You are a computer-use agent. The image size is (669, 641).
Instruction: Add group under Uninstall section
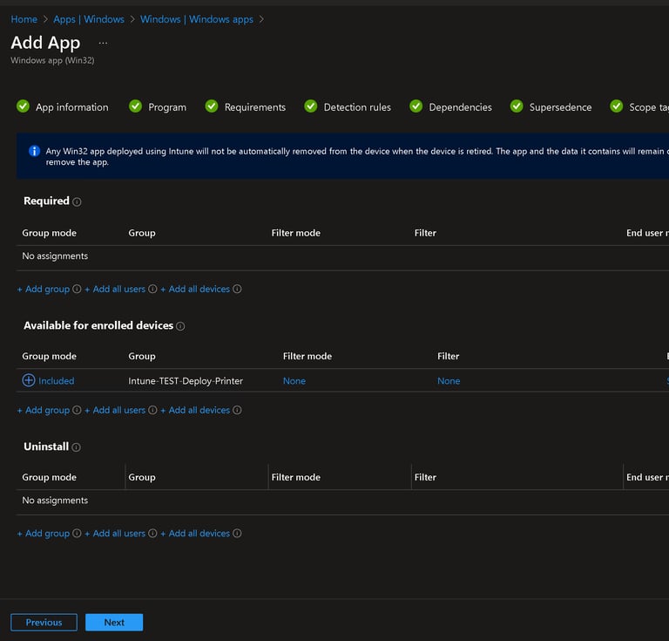coord(44,534)
